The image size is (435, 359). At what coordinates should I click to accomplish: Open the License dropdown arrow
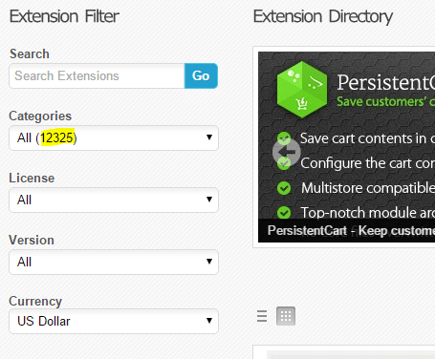click(209, 200)
